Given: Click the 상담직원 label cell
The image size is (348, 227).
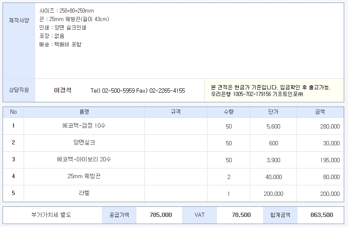Looking at the screenshot, I should tap(19, 90).
